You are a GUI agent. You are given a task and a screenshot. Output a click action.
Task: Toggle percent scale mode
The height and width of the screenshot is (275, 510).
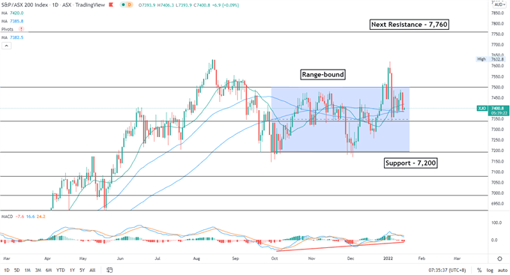tap(479, 270)
